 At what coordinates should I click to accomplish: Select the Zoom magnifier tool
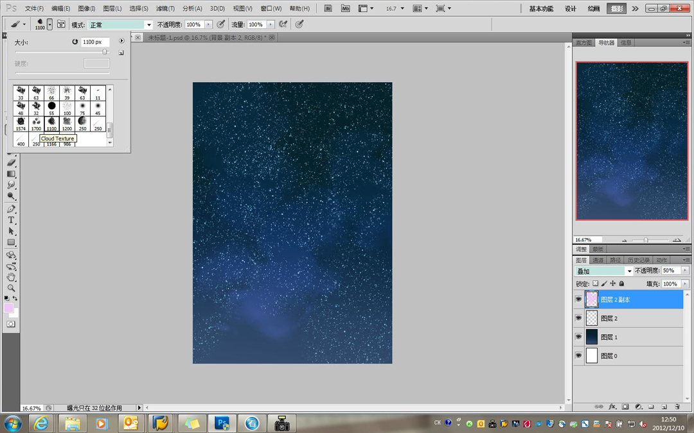(11, 288)
